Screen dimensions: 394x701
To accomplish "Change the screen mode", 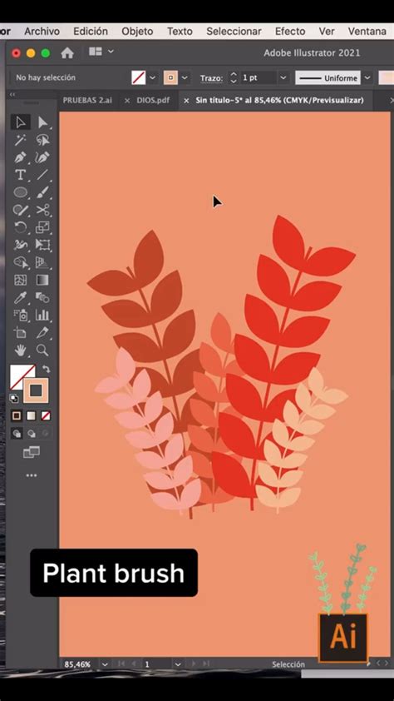I will coord(32,452).
